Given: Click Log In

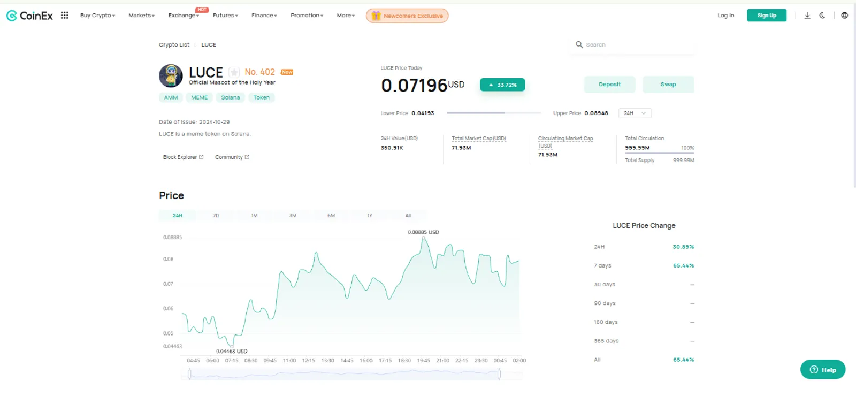Looking at the screenshot, I should click(725, 16).
